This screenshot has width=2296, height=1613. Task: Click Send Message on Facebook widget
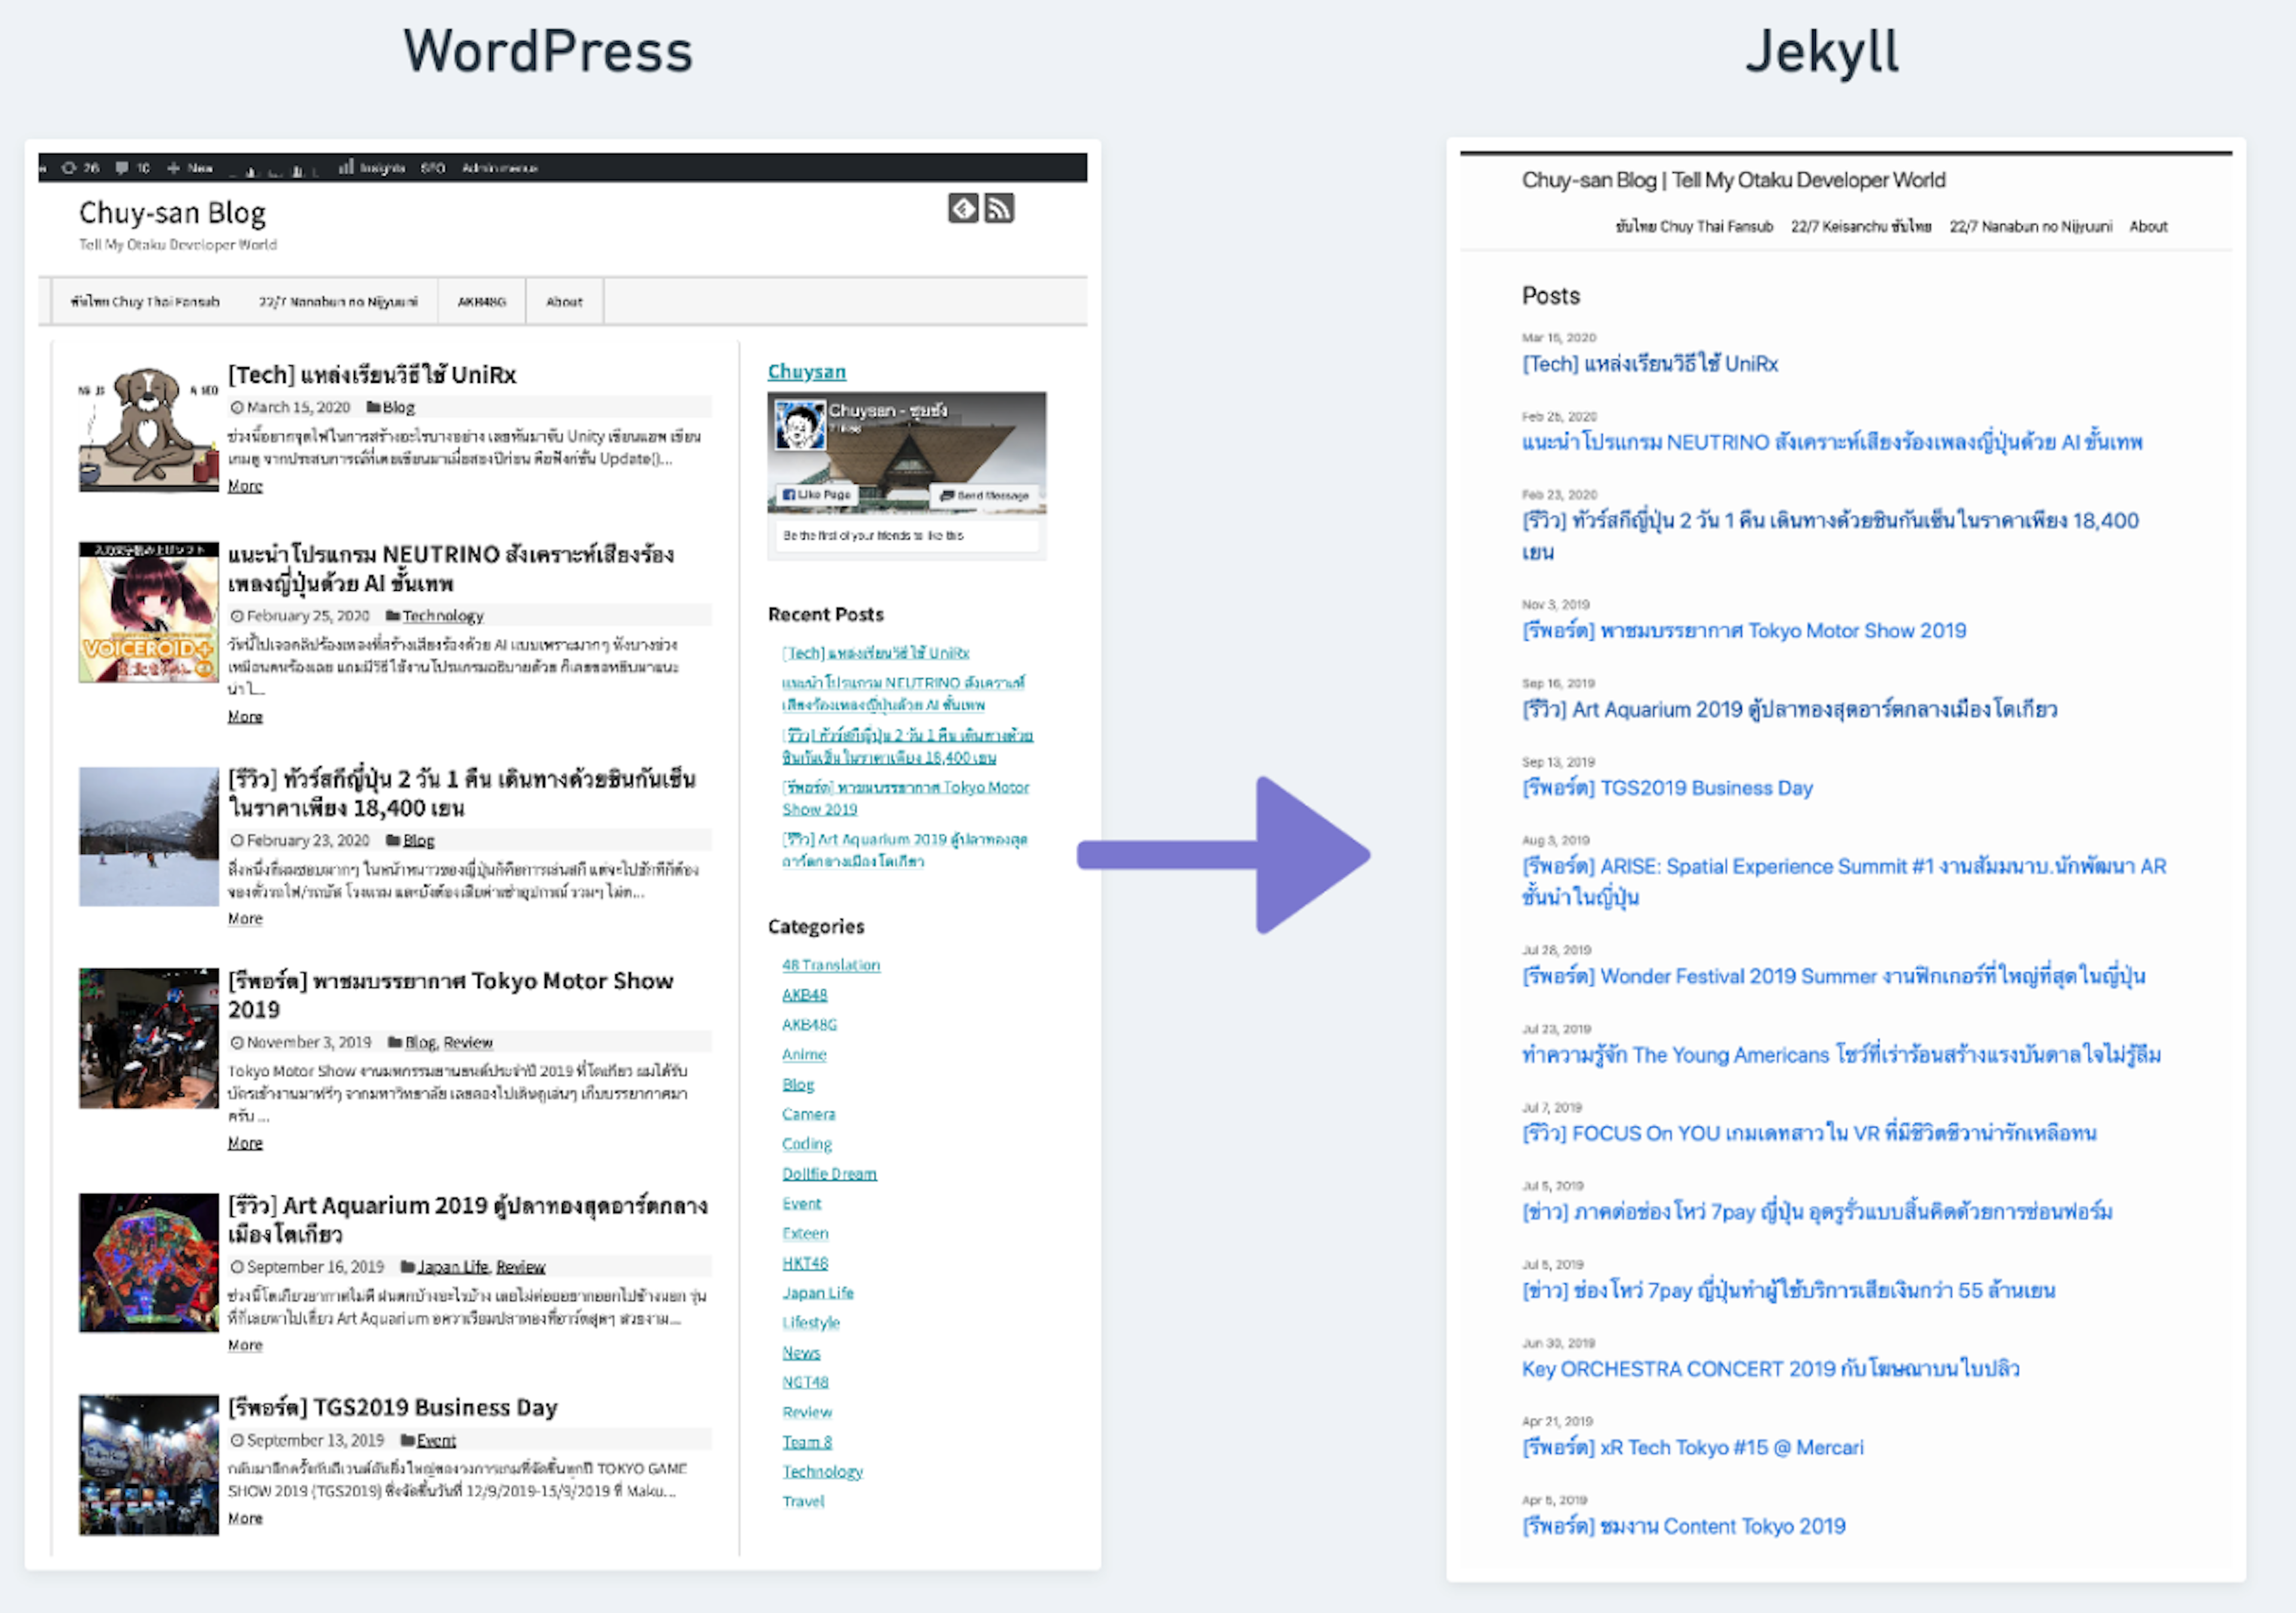984,495
